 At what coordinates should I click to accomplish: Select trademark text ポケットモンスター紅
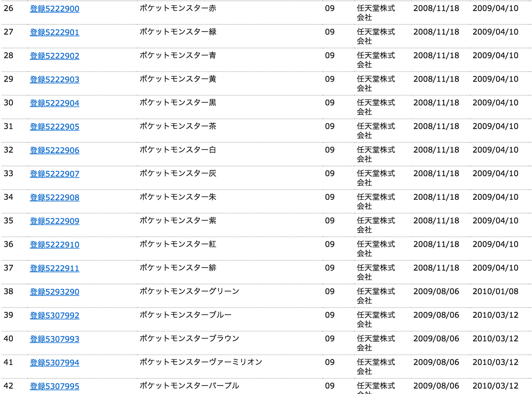click(x=178, y=244)
